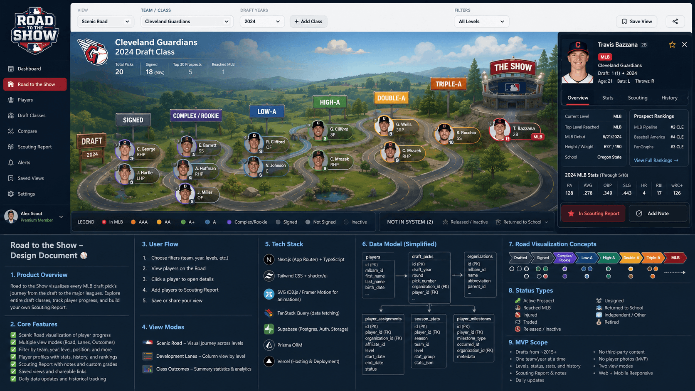Switch to the Scouting tab
This screenshot has height=391, width=695.
click(x=638, y=98)
